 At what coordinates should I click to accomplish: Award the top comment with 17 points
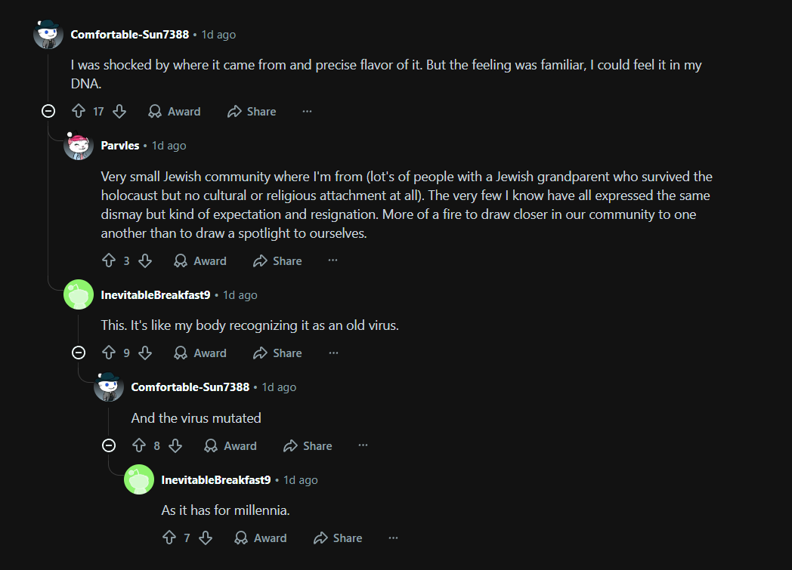[x=175, y=112]
